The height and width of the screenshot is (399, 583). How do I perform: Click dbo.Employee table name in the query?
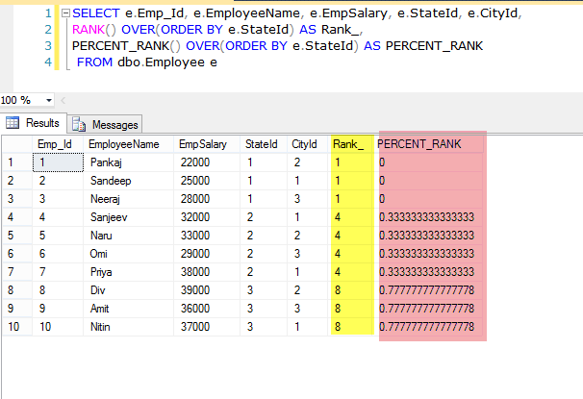161,62
